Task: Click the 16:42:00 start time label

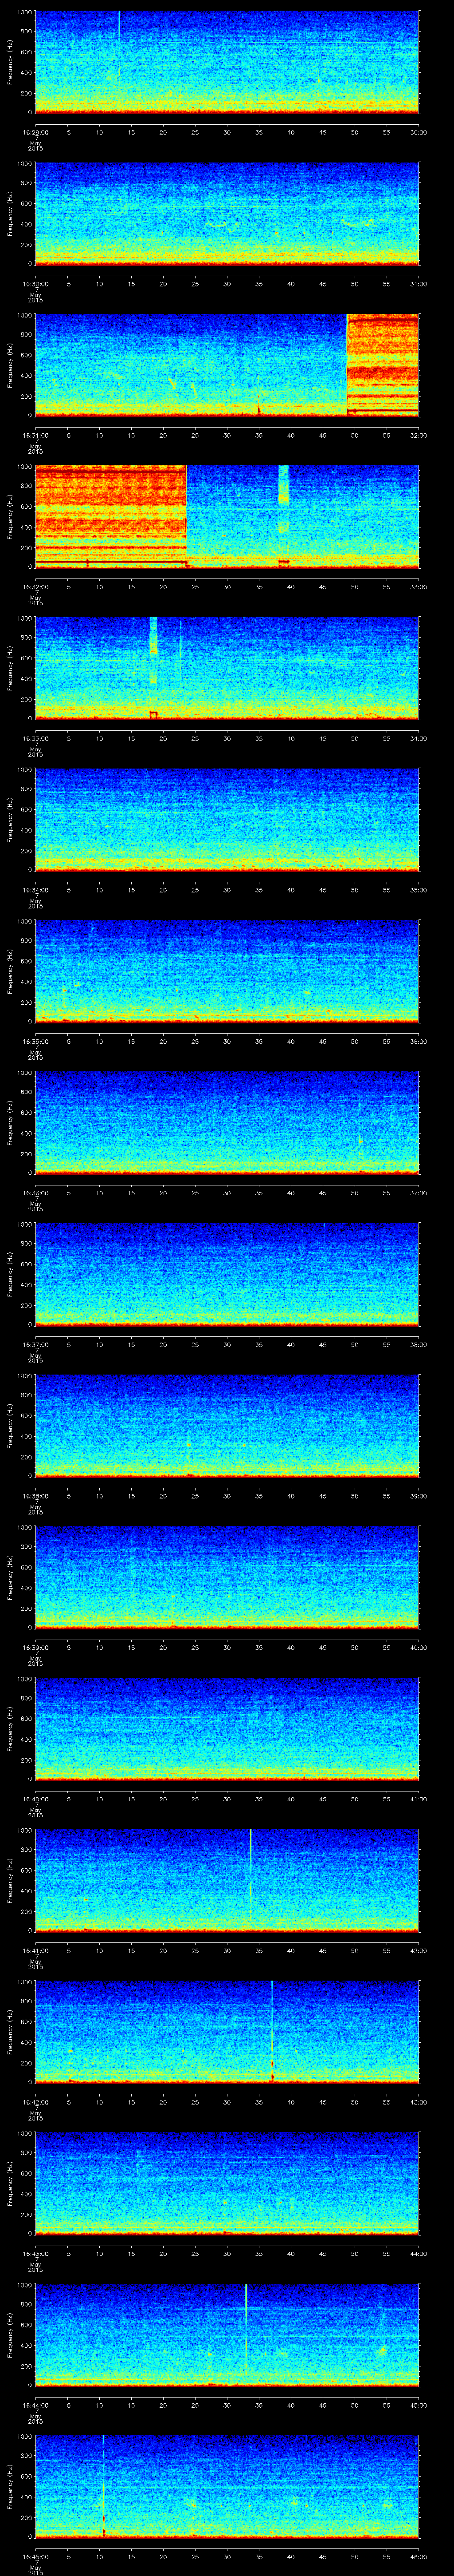Action: 35,2102
